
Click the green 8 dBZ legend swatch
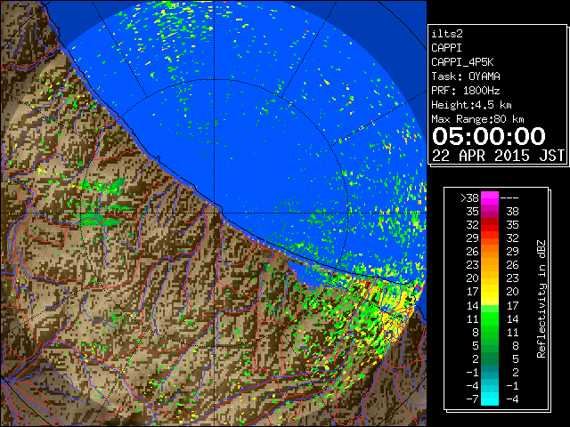click(x=490, y=332)
